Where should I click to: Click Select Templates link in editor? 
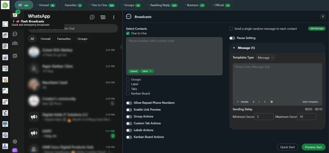coord(310,102)
